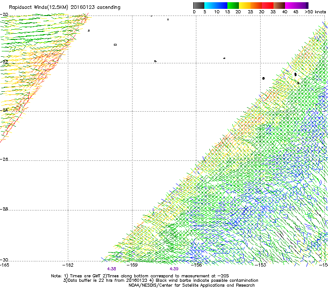Click the longitude label -156
The image size is (328, 288).
pos(196,265)
